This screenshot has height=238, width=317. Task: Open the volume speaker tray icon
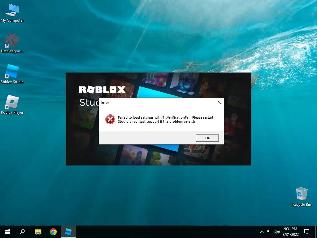point(277,232)
